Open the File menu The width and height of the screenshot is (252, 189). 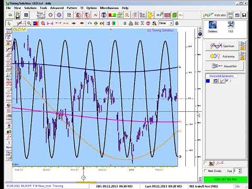pyautogui.click(x=8, y=8)
